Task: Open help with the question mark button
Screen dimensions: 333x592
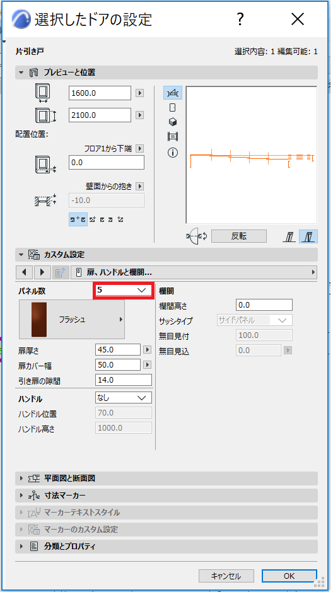Action: point(240,19)
